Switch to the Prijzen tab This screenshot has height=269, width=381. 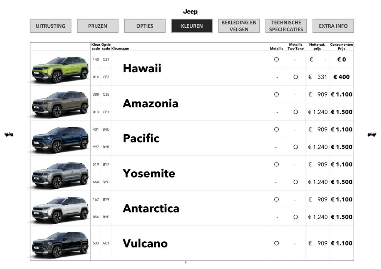pos(97,26)
